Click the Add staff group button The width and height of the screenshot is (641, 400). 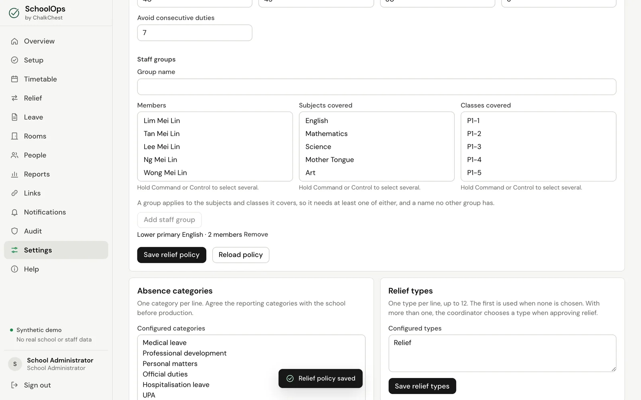[x=169, y=220]
